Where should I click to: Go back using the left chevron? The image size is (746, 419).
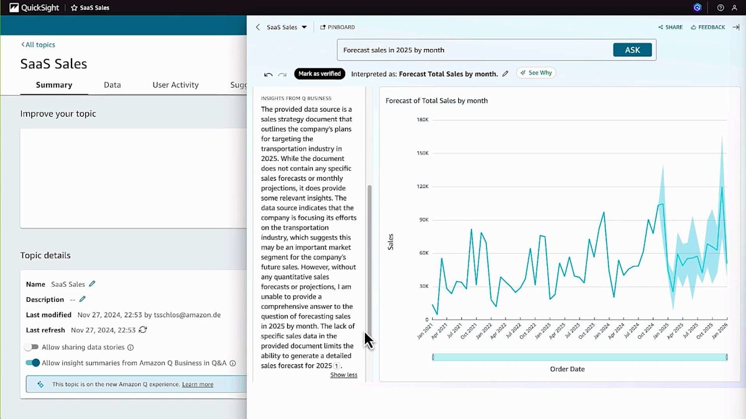(x=258, y=27)
